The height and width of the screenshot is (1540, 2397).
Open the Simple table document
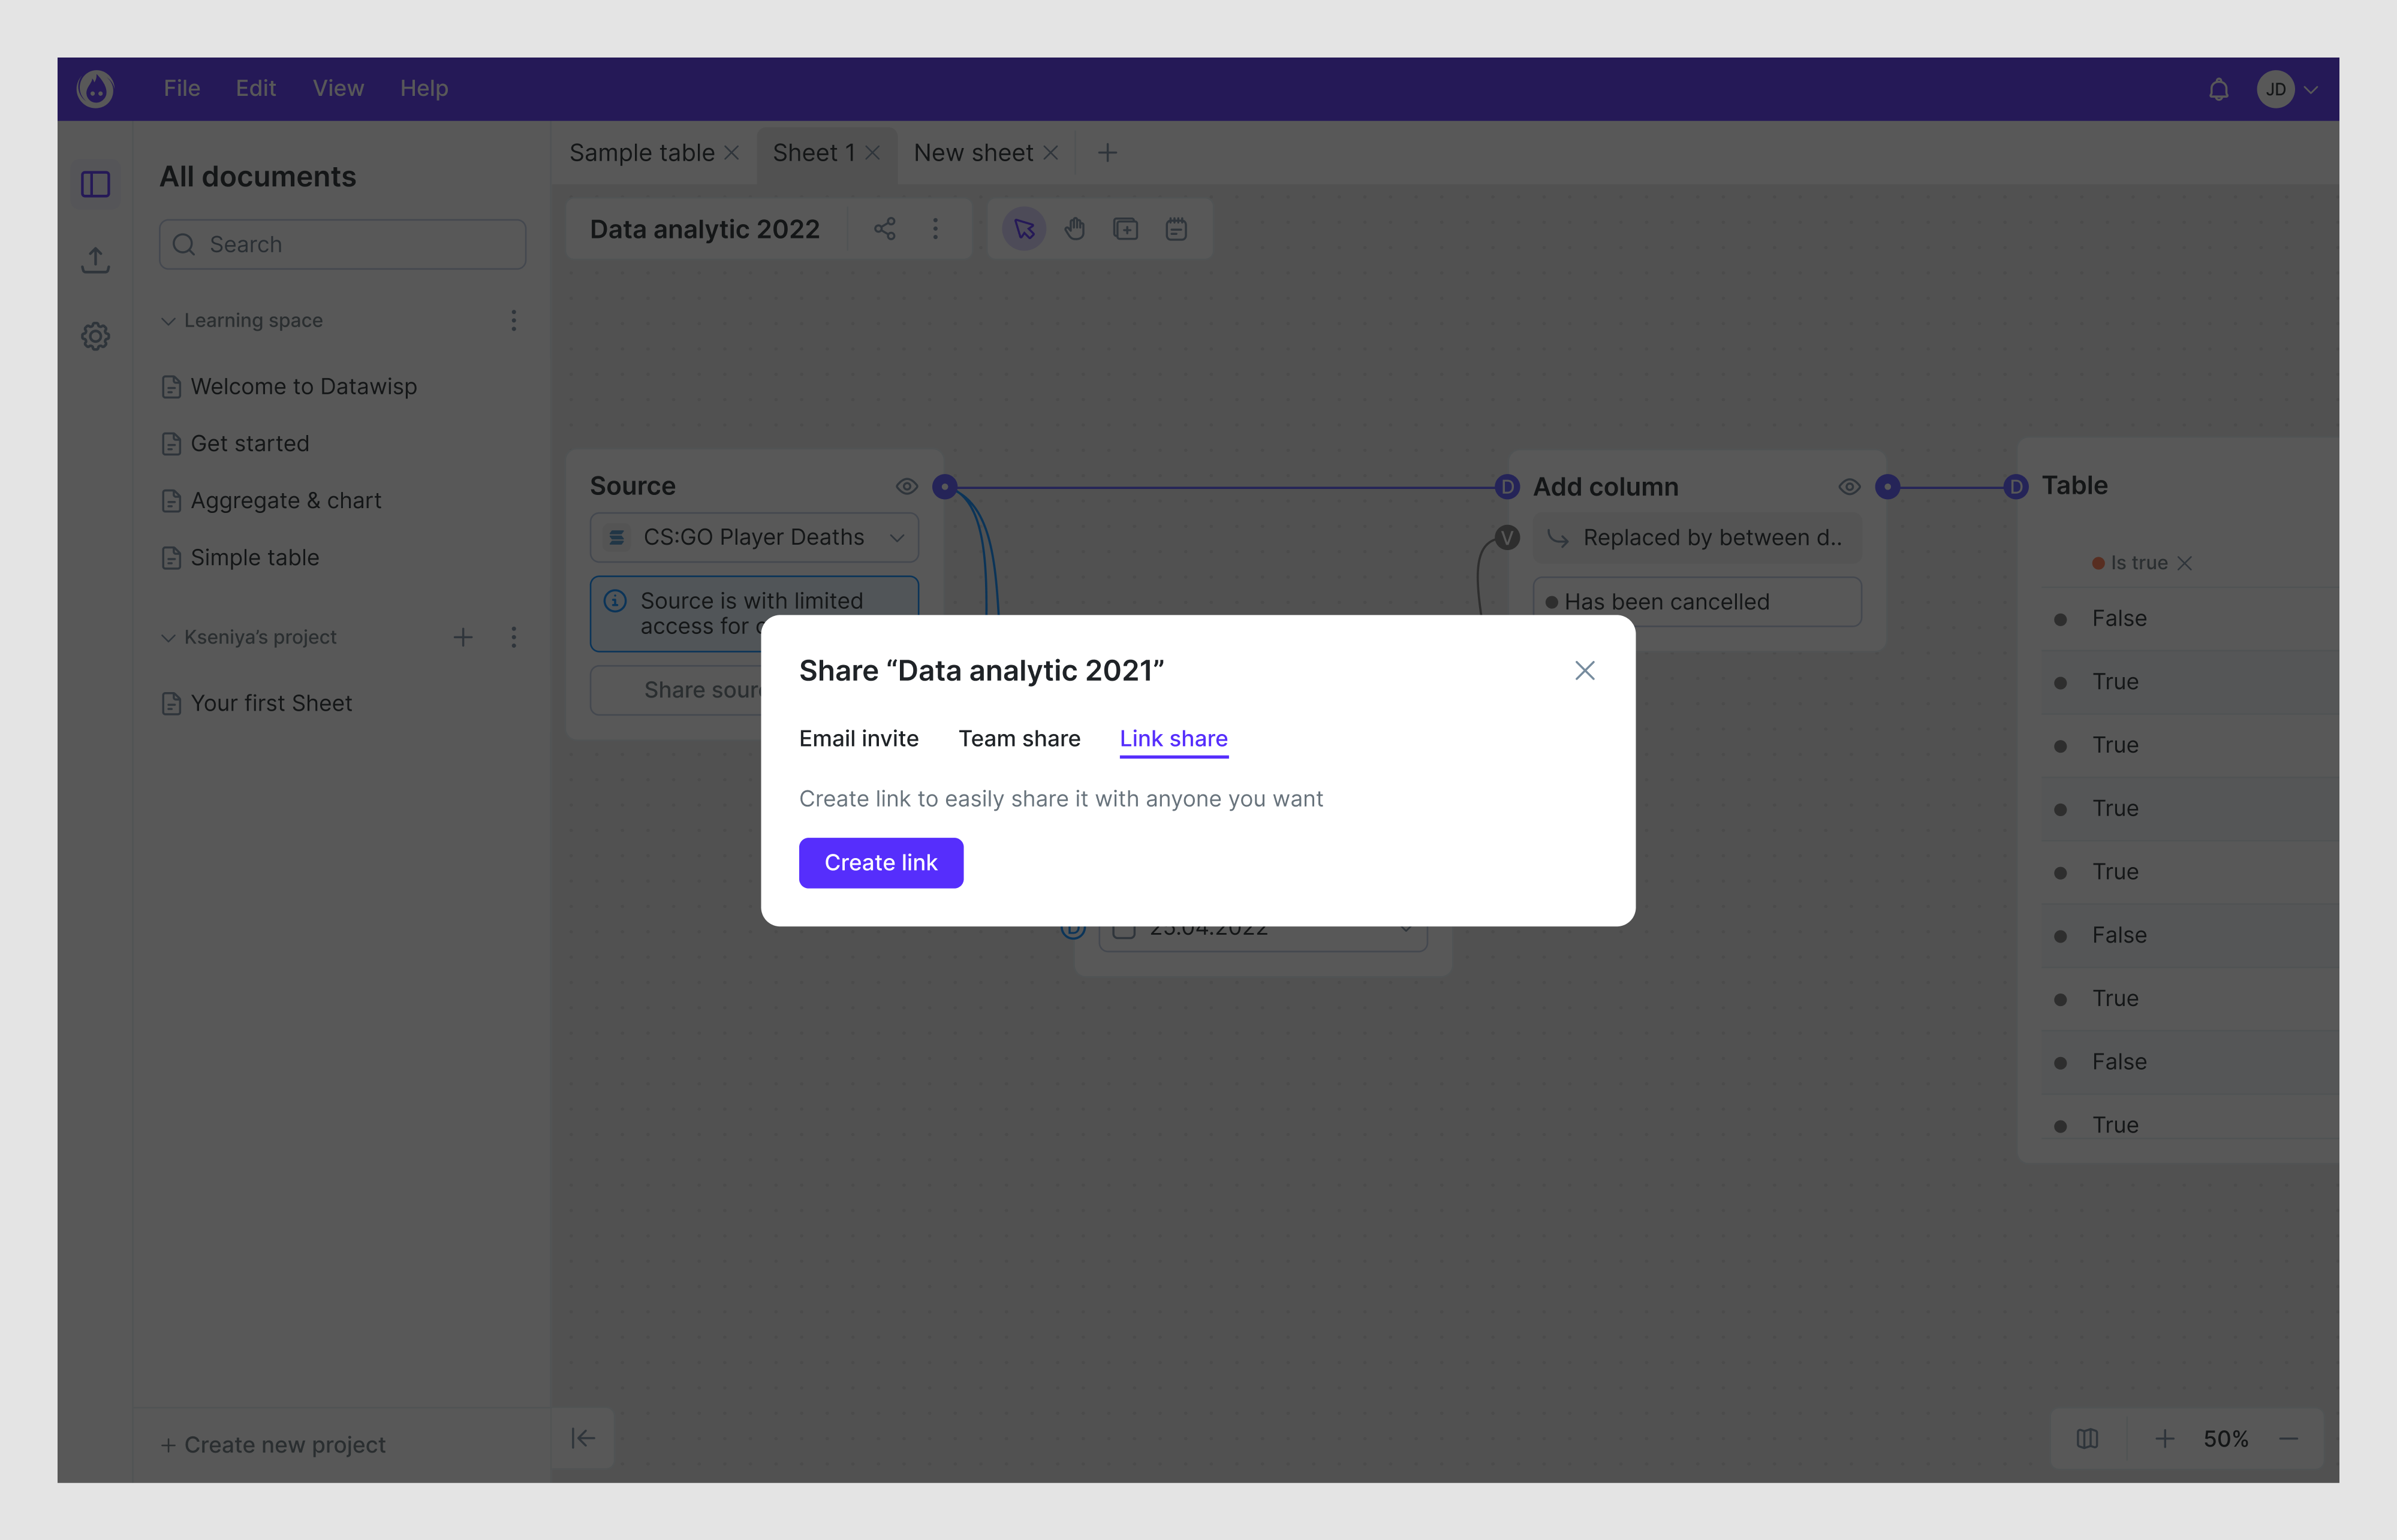pyautogui.click(x=240, y=558)
